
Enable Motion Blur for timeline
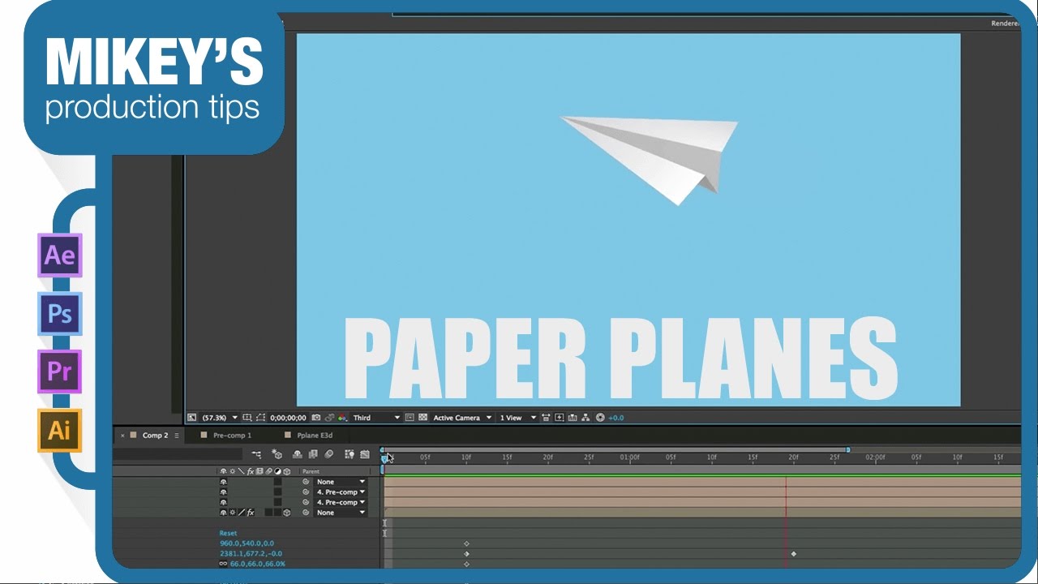tap(329, 455)
